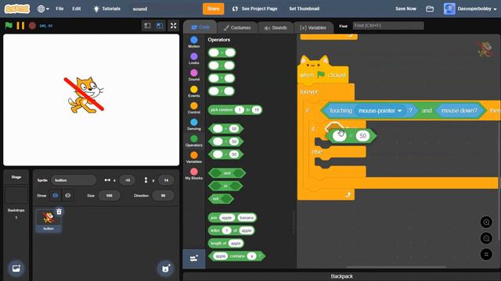
Task: Select the Sound block category
Action: click(x=194, y=75)
